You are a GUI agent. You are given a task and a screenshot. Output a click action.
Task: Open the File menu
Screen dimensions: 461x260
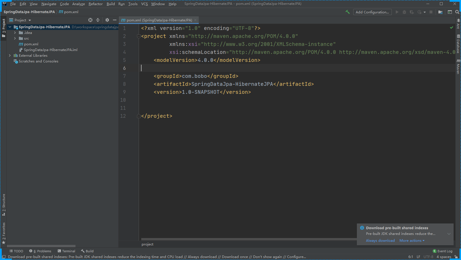13,4
